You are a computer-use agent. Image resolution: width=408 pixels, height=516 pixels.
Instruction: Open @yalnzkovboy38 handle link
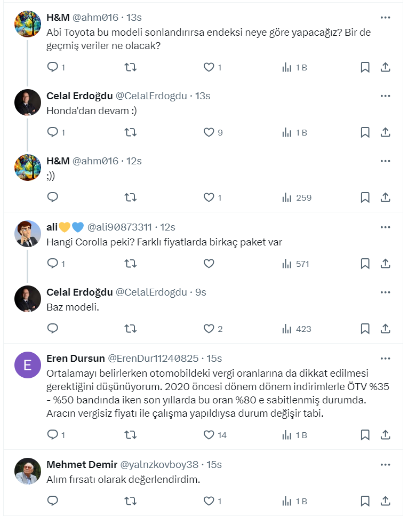tap(159, 464)
